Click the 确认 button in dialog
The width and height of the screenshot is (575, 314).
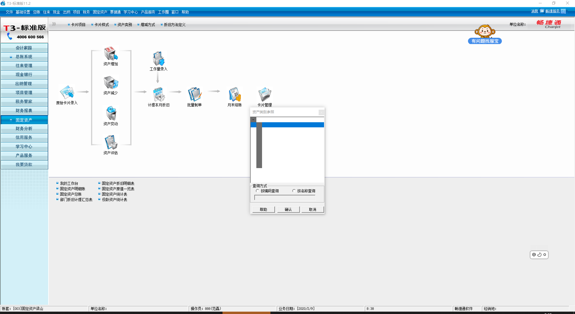coord(288,209)
